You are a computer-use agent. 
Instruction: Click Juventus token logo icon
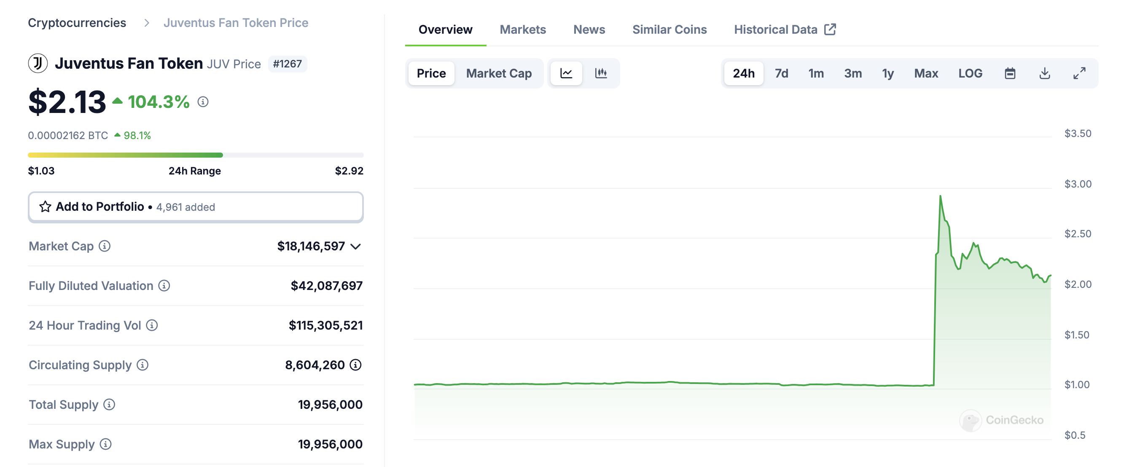(x=38, y=64)
